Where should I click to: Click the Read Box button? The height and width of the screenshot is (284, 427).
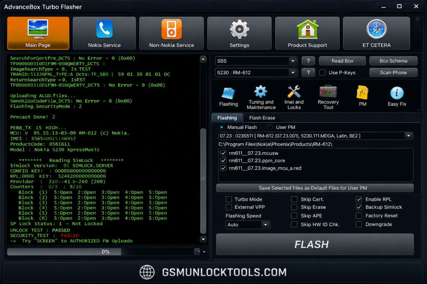[x=342, y=61]
